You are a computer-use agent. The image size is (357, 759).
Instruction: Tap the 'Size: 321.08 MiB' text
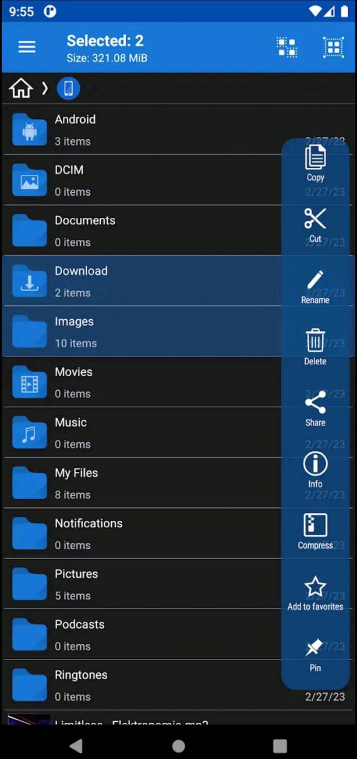tap(107, 58)
